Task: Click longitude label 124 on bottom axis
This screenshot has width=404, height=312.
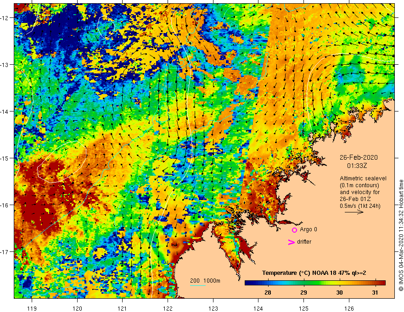Action: [258, 308]
